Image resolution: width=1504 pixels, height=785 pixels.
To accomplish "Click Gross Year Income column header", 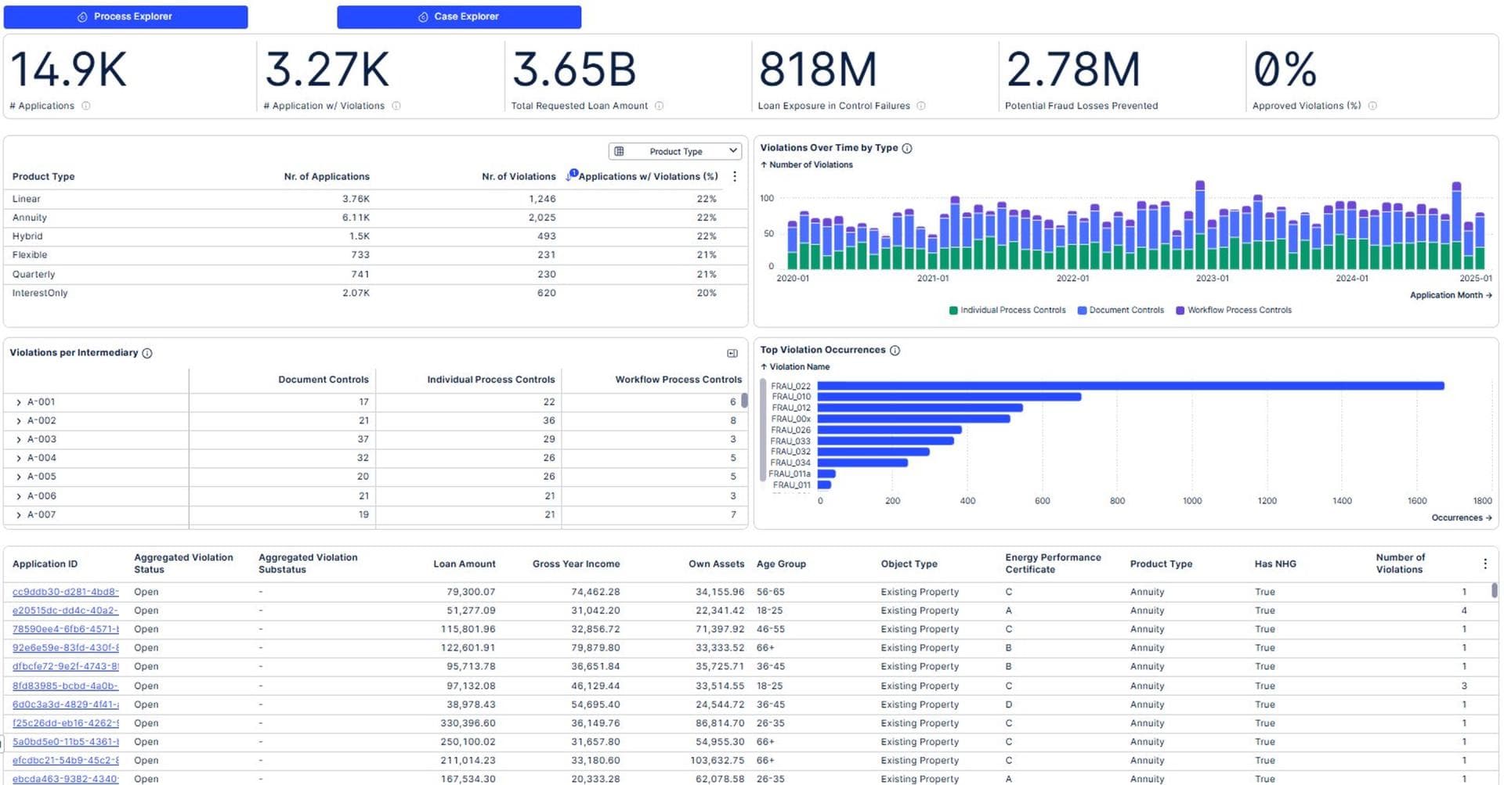I will (x=576, y=564).
